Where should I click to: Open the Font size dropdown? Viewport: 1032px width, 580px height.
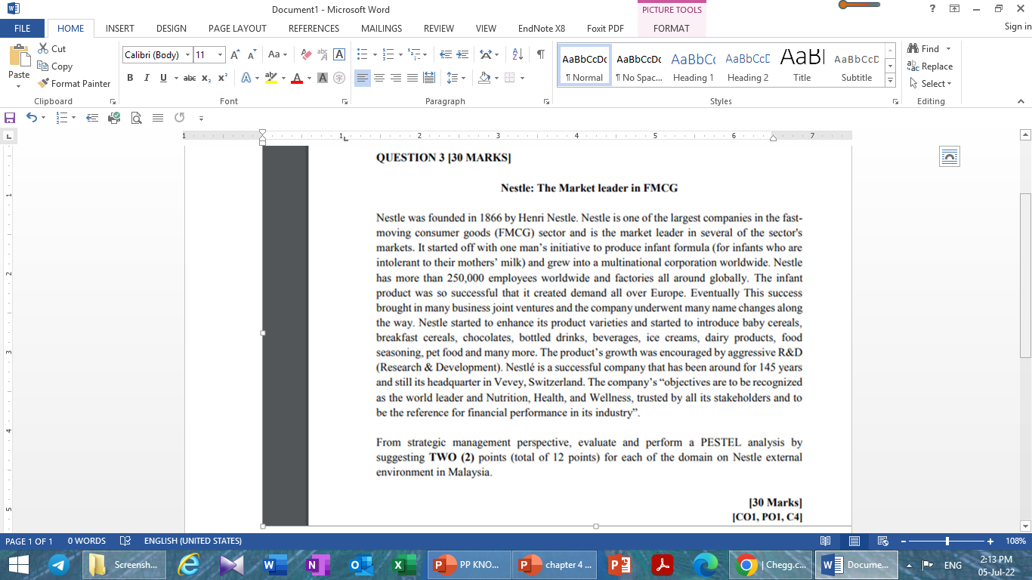221,55
